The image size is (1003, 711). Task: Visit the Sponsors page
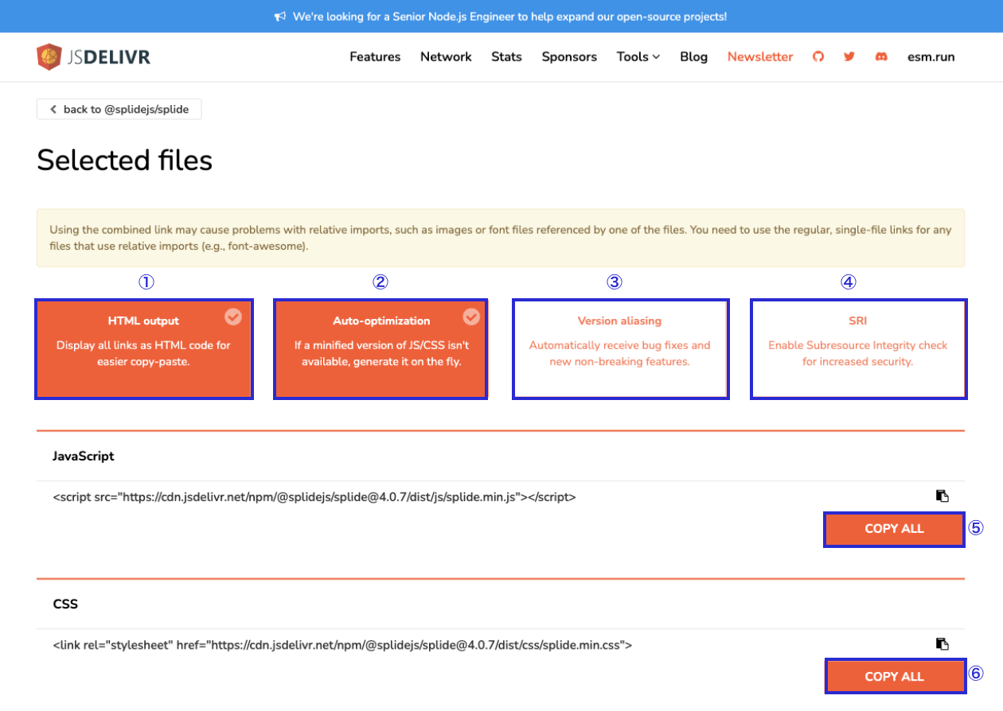(569, 56)
